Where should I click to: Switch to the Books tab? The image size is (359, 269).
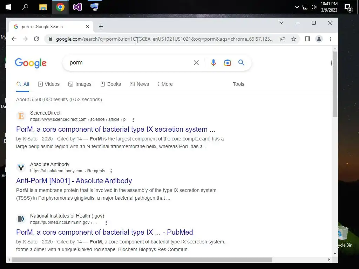(x=110, y=84)
